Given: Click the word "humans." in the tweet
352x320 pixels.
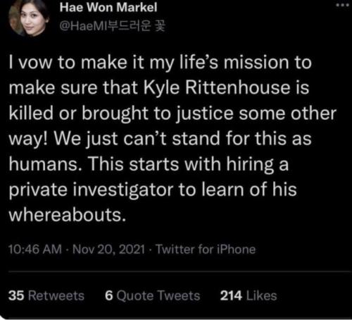Looking at the screenshot, I should point(46,164).
